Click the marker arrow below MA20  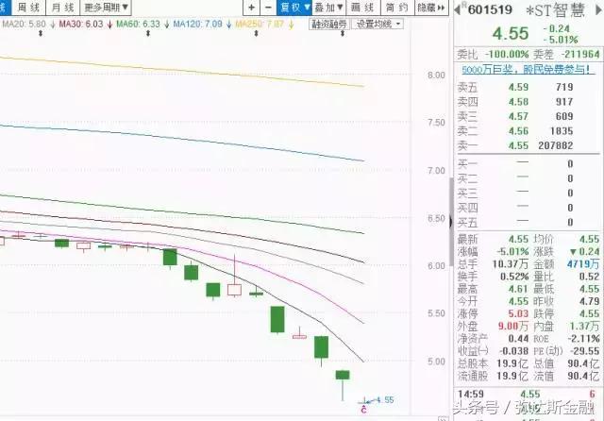[41, 34]
